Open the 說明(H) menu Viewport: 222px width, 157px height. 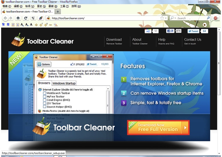click(x=76, y=6)
